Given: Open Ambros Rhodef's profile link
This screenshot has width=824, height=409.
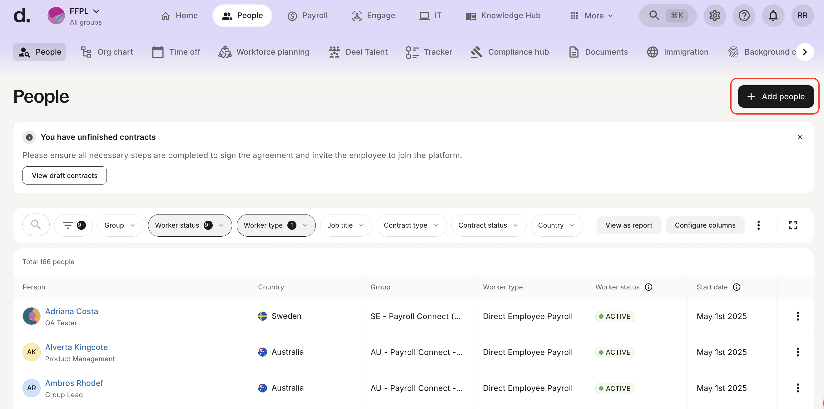Looking at the screenshot, I should [x=74, y=383].
